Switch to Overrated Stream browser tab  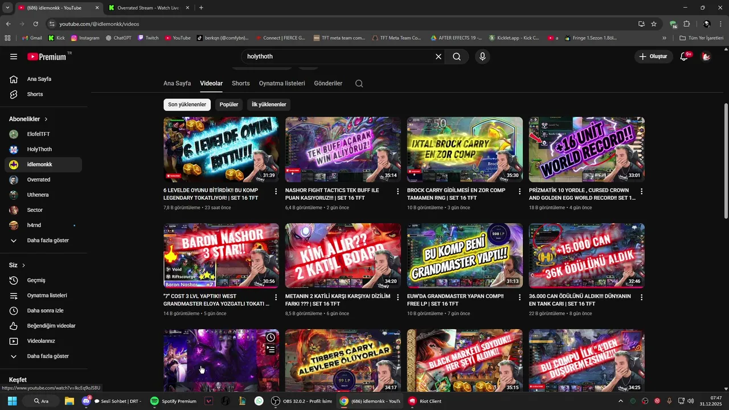pyautogui.click(x=148, y=8)
